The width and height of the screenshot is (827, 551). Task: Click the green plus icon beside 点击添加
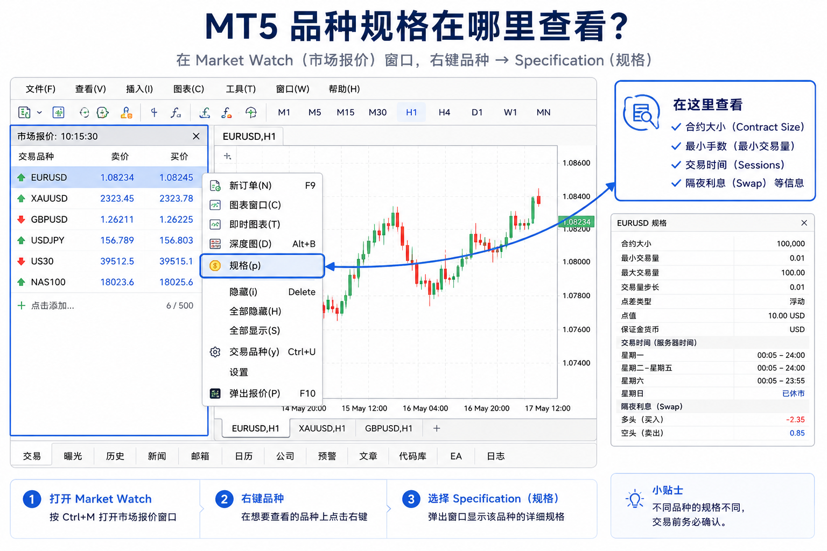(21, 306)
